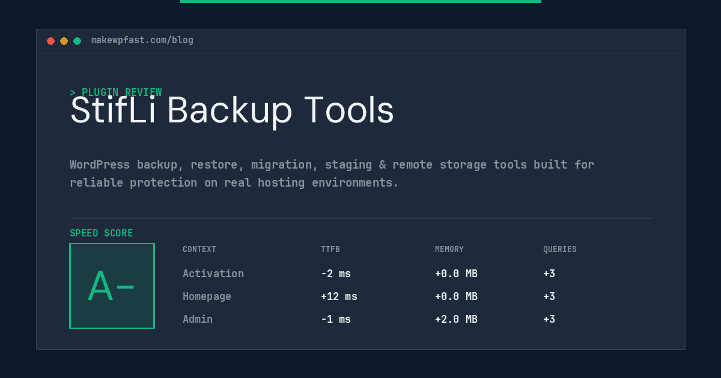Click the 'StifLi Backup Tools' title
721x378 pixels.
click(x=232, y=110)
